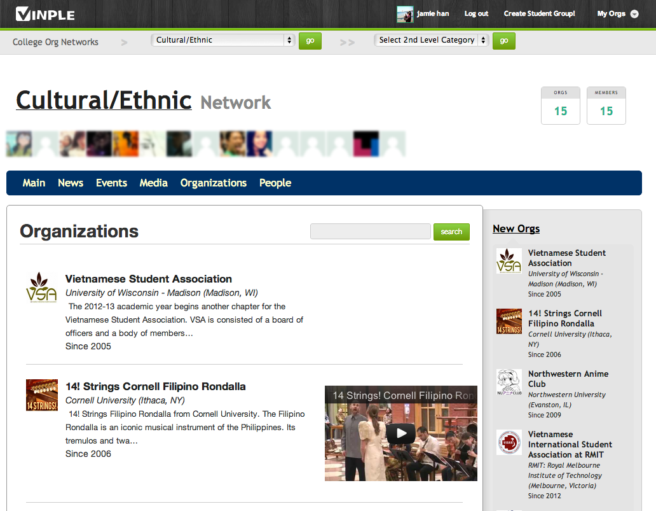Click the ORGS count box

point(560,106)
